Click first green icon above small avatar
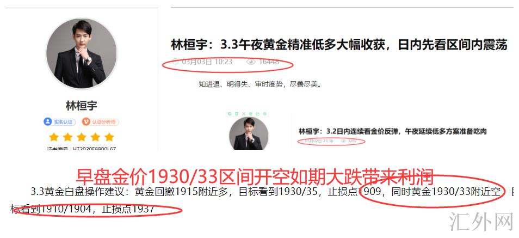 pyautogui.click(x=229, y=114)
